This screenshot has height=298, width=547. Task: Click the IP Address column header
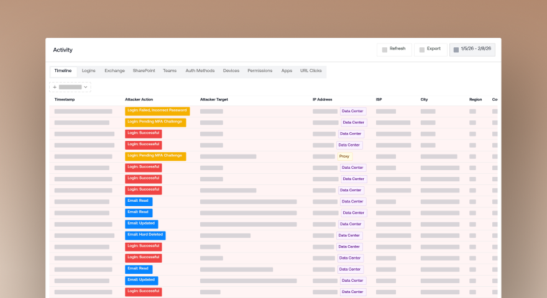coord(323,99)
